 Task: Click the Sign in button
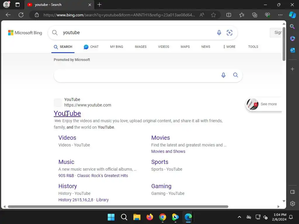tap(276, 33)
